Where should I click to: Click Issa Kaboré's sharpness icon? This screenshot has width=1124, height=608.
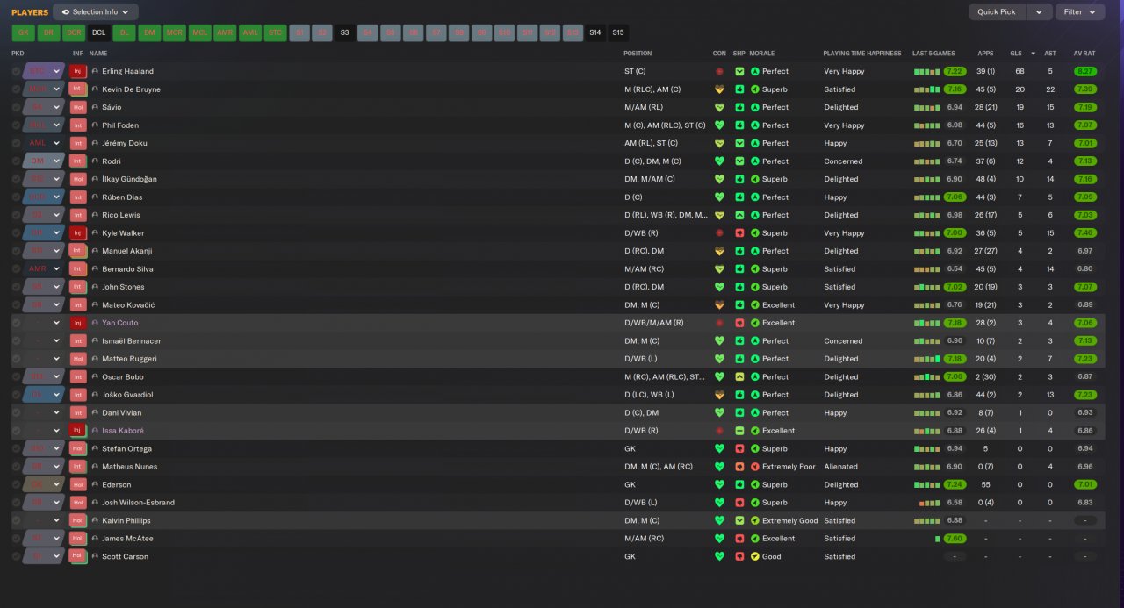tap(739, 431)
